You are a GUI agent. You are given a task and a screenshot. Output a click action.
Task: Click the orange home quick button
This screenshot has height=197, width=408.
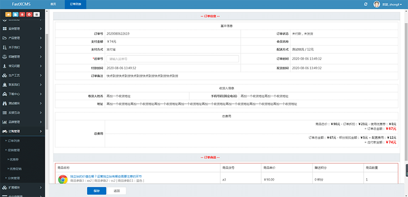coord(8,15)
